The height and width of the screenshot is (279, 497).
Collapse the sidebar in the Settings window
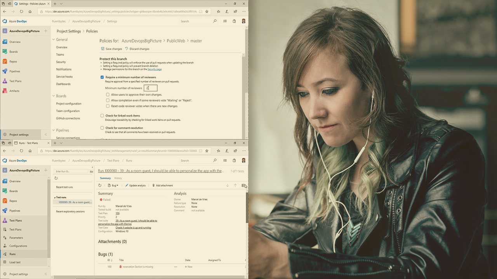point(45,134)
